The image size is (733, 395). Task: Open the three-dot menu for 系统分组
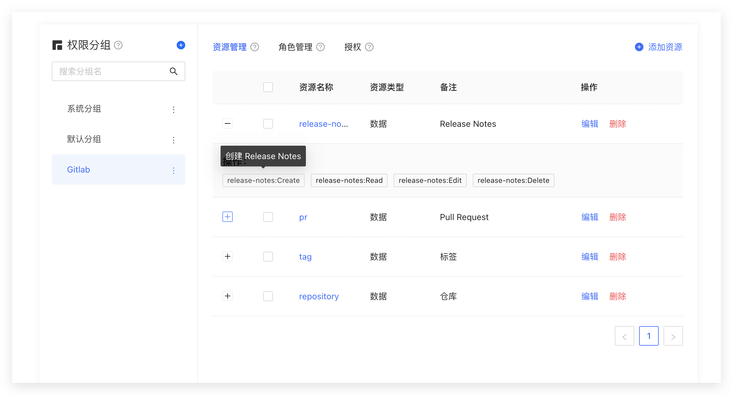click(x=174, y=109)
